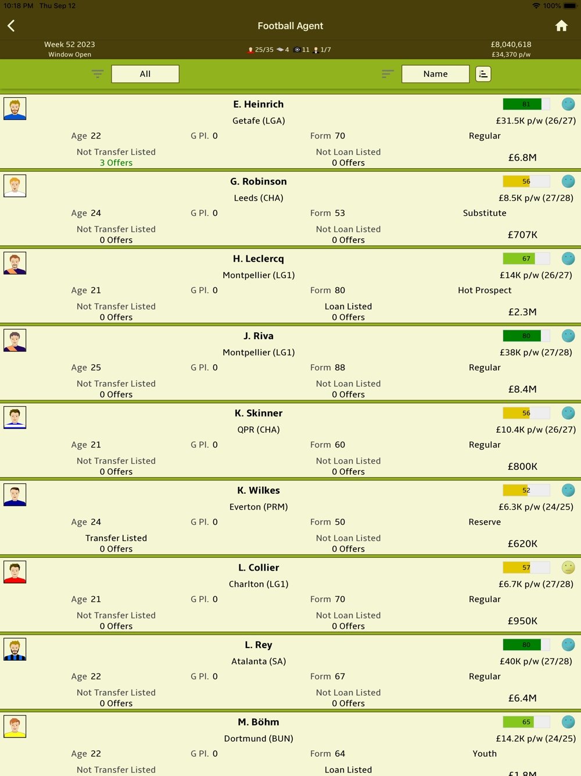Tap the scouting eye indicator 11
581x776 pixels.
tap(302, 50)
